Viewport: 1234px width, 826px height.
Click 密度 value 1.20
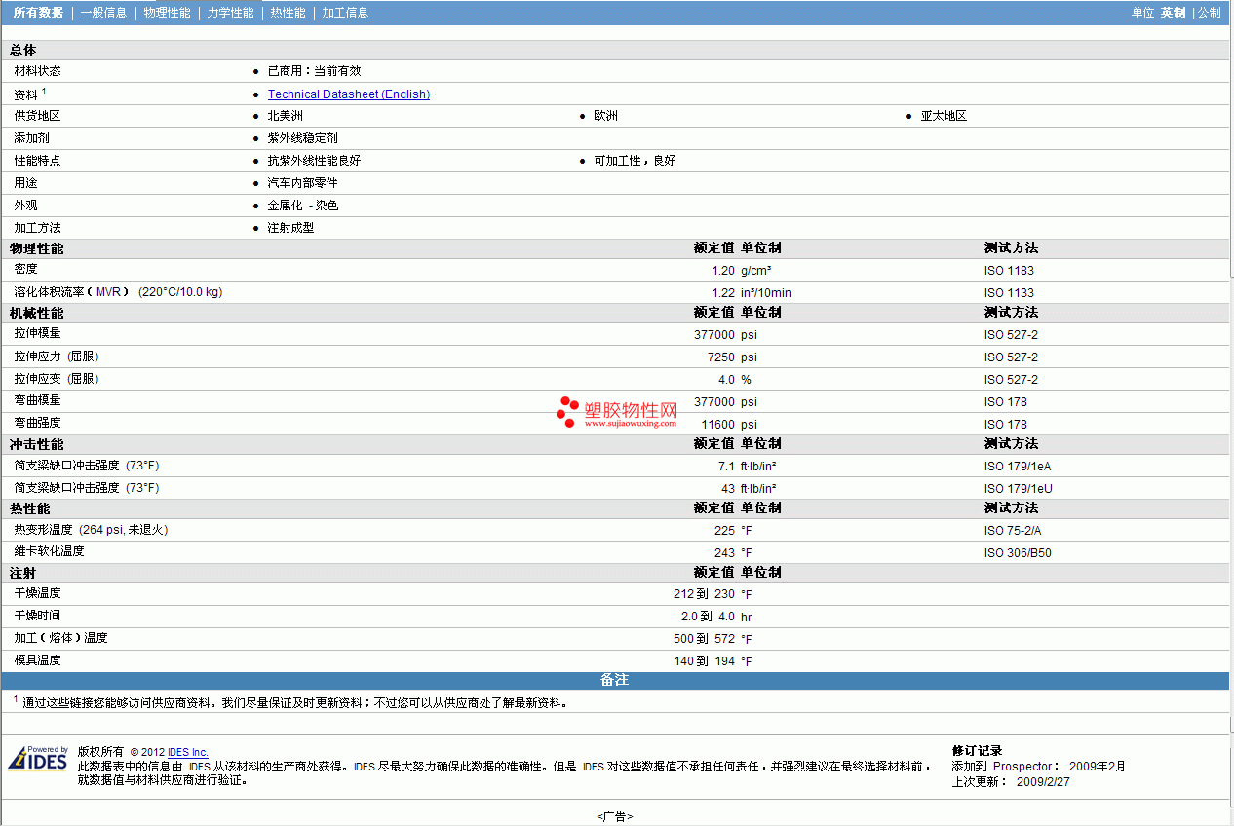tap(722, 271)
